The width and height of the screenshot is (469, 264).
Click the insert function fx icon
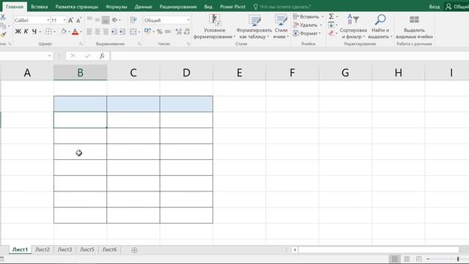point(102,56)
